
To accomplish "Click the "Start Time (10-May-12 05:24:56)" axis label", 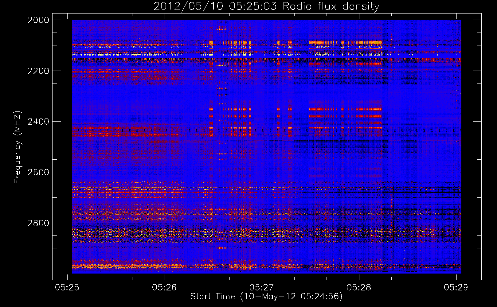I will [266, 297].
